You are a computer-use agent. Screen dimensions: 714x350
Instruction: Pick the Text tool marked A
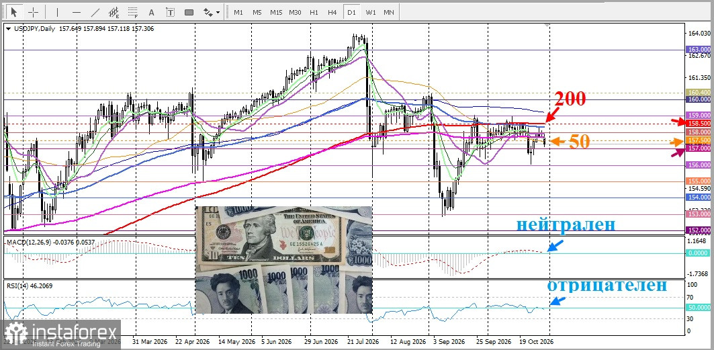tap(152, 12)
